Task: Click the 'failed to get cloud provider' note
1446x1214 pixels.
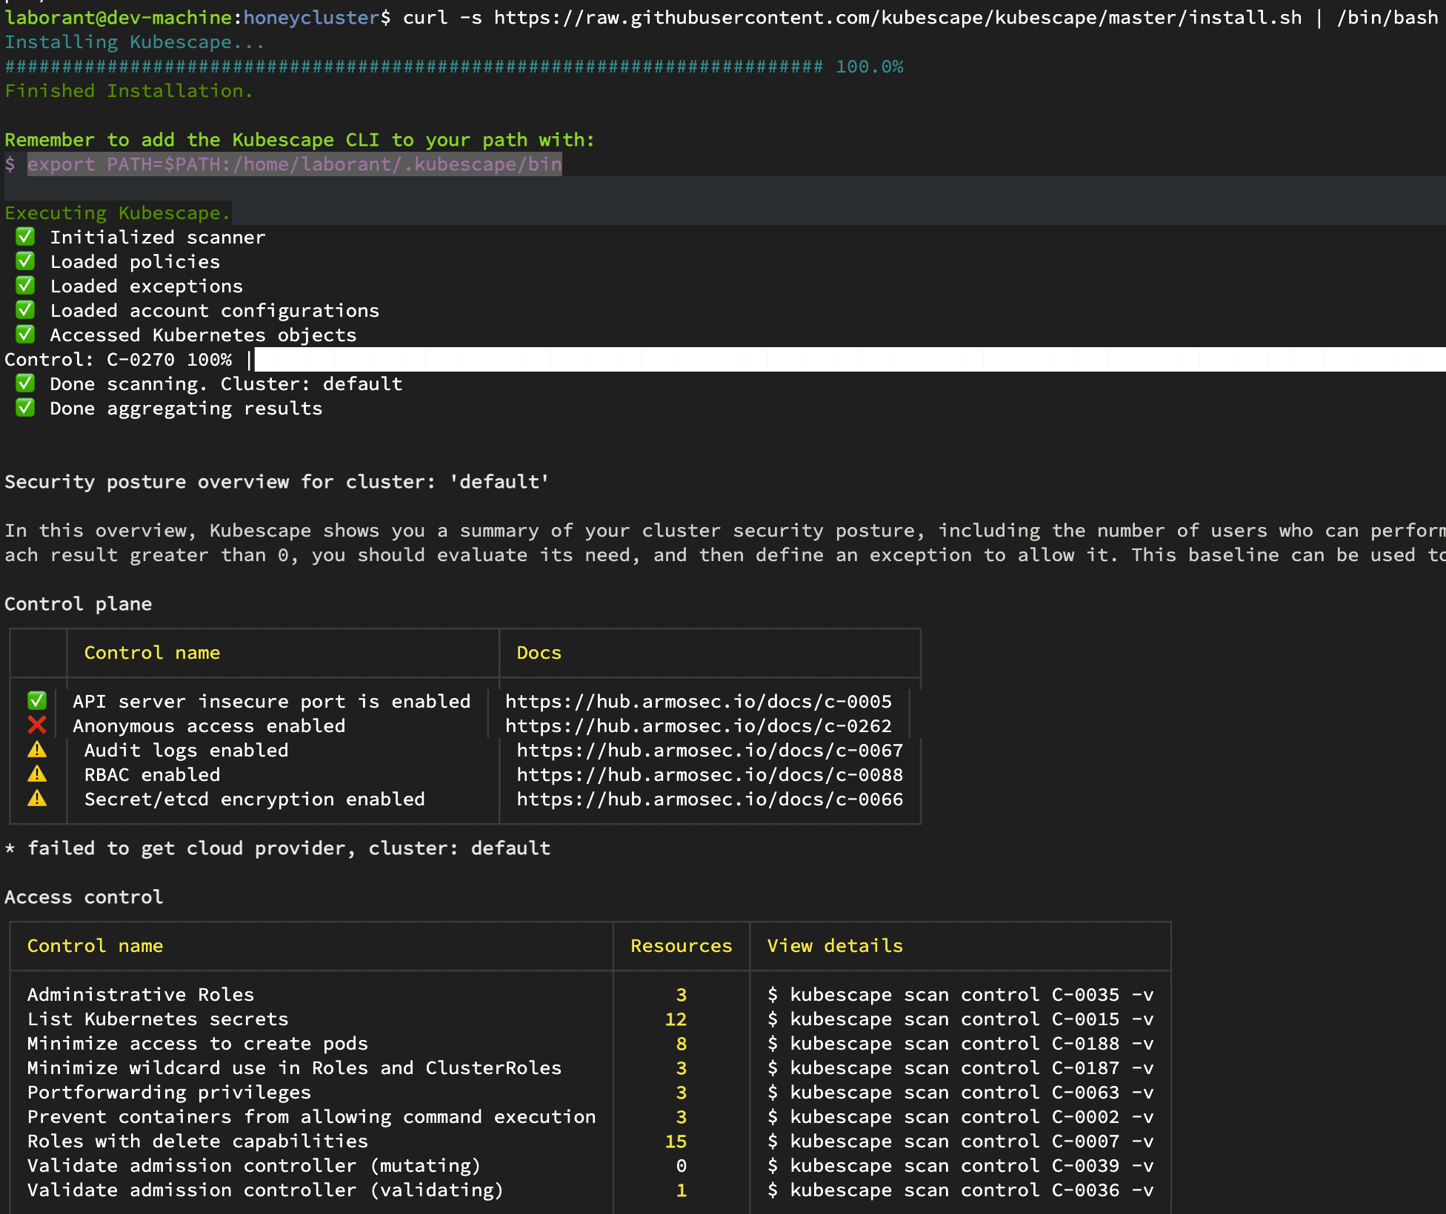Action: click(277, 848)
